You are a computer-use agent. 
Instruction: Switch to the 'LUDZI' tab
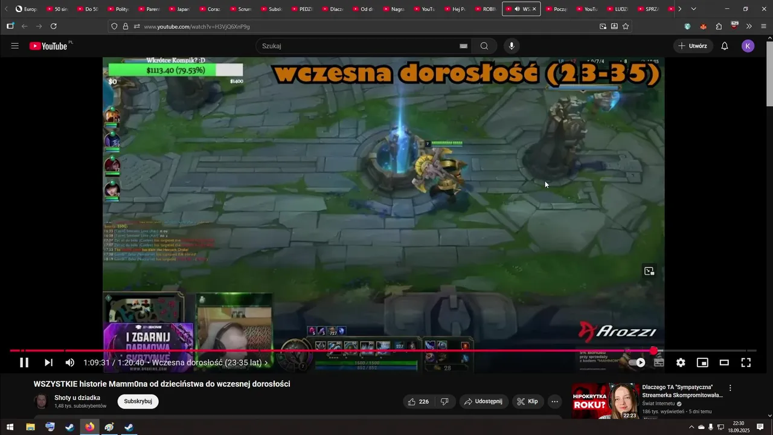coord(618,9)
